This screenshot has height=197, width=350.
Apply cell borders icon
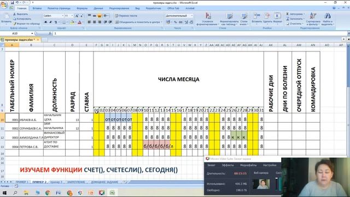(64, 22)
